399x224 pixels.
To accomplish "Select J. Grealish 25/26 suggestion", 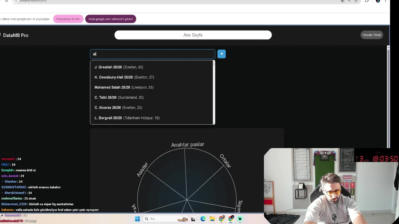I will [x=151, y=67].
